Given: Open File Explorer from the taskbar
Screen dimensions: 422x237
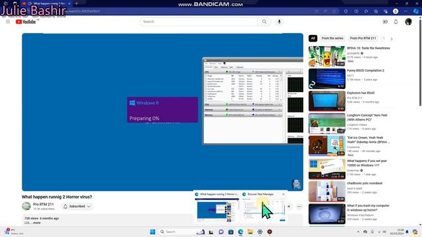Looking at the screenshot, I should 250,232.
